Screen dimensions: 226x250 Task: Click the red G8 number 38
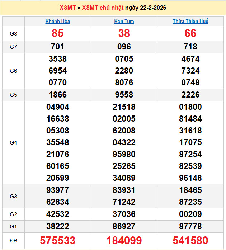point(124,33)
